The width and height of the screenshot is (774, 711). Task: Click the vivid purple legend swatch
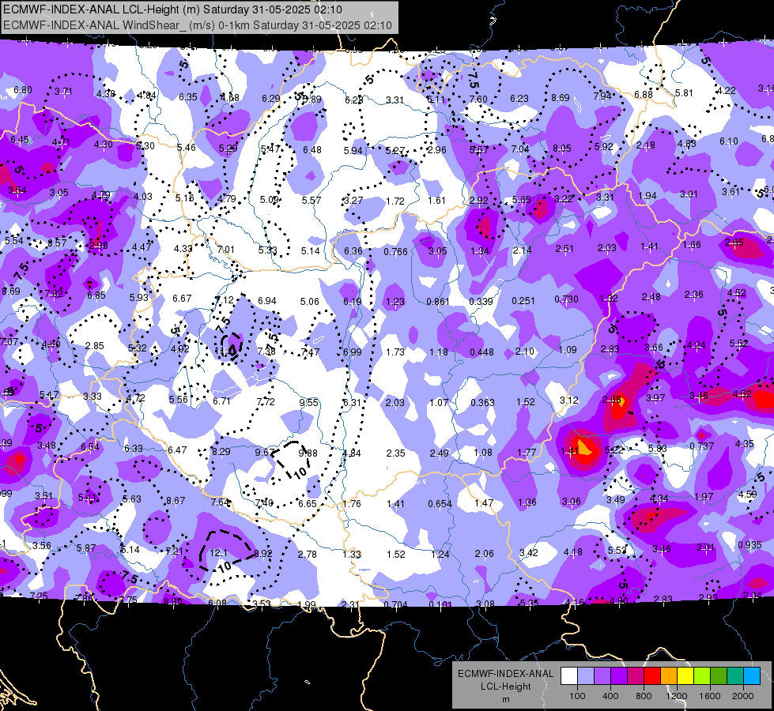coord(619,676)
